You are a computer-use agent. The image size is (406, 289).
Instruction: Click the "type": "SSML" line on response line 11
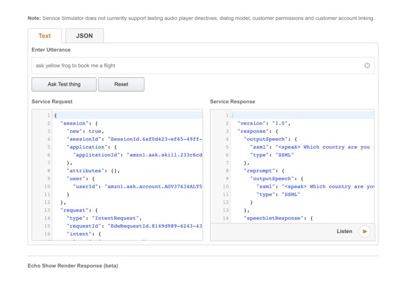[278, 195]
